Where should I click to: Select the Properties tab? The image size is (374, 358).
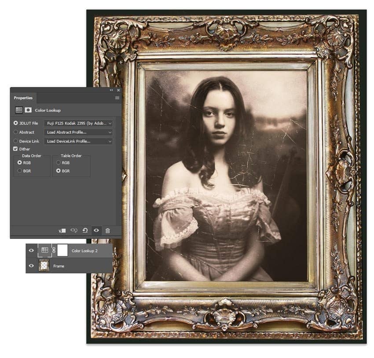(23, 98)
